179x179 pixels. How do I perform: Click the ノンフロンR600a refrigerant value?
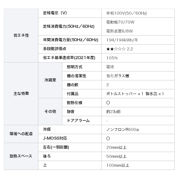coord(123,129)
